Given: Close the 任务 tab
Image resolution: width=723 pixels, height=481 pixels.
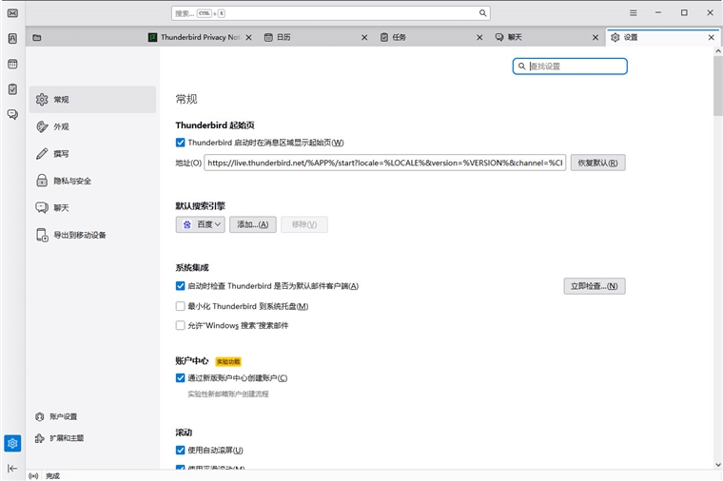Looking at the screenshot, I should point(479,37).
